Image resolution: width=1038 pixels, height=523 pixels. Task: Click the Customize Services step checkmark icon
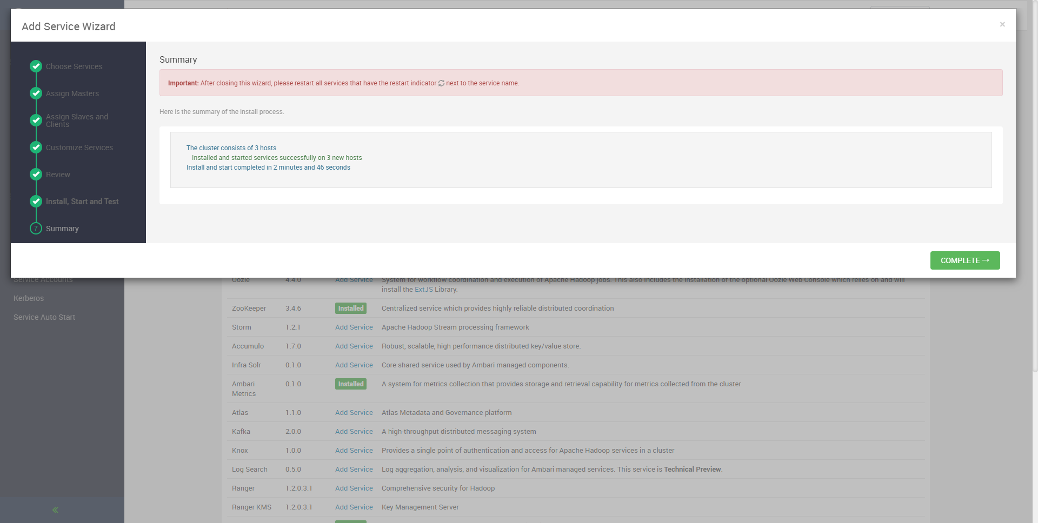point(36,147)
